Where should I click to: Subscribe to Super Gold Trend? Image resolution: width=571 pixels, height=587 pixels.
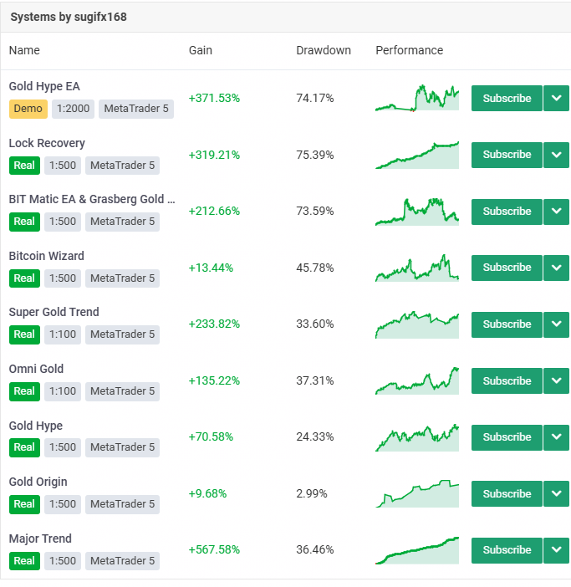(x=507, y=324)
